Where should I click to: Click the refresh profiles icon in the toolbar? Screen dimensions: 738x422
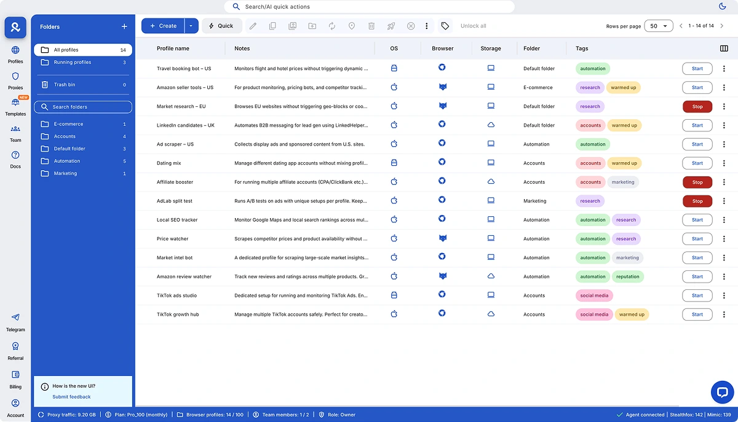point(332,26)
